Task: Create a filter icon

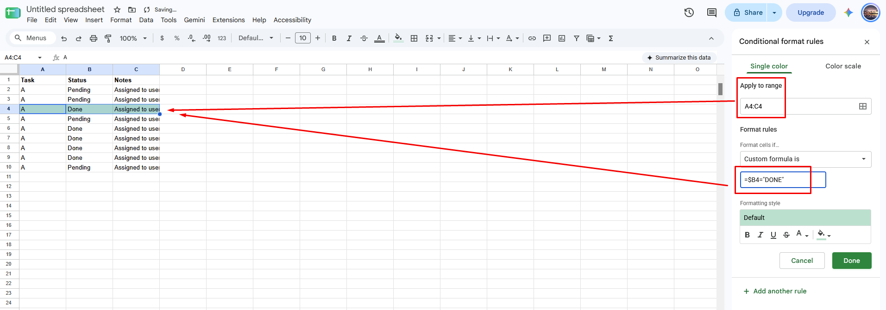Action: (x=577, y=38)
